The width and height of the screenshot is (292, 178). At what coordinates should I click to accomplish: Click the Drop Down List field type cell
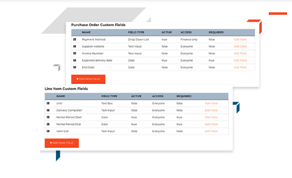(x=139, y=39)
